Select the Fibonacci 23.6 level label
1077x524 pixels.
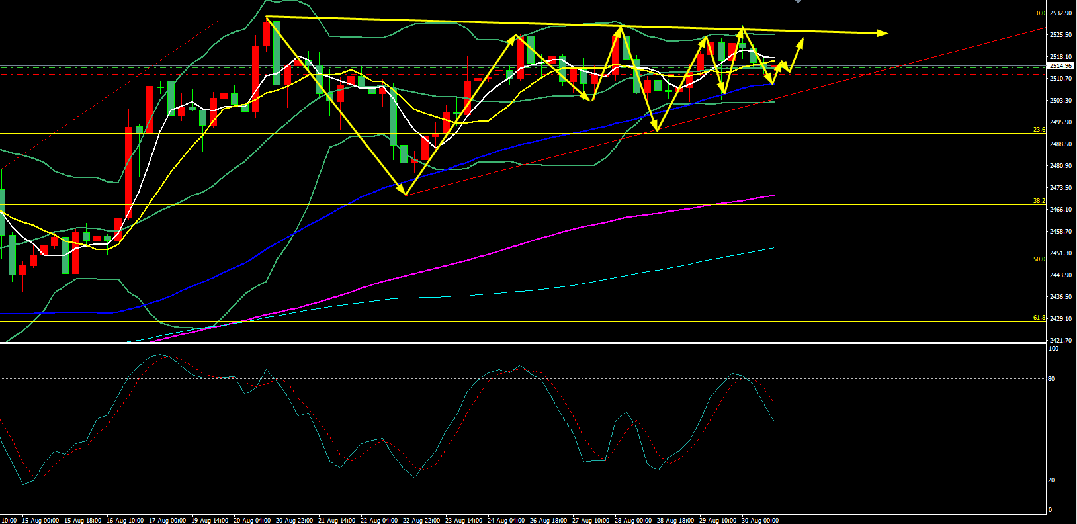pyautogui.click(x=1039, y=130)
